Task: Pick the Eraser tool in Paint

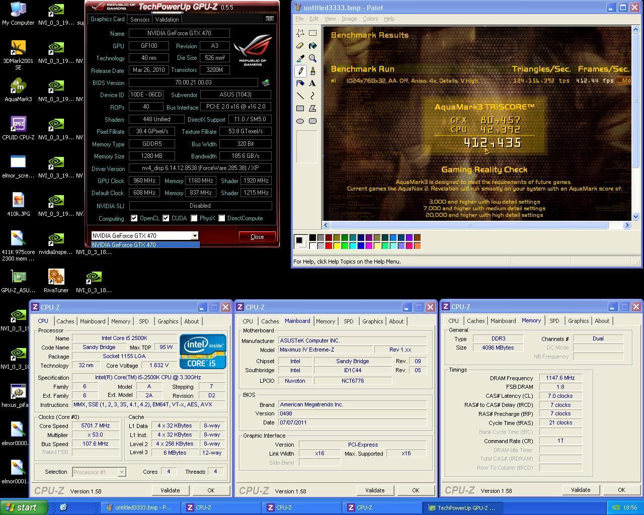Action: [300, 46]
